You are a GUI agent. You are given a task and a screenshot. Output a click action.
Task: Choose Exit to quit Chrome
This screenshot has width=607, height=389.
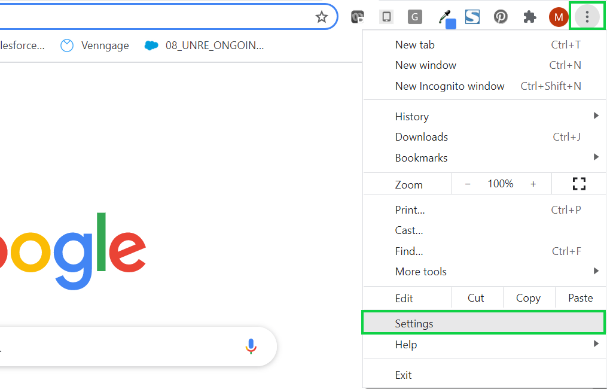pyautogui.click(x=484, y=375)
